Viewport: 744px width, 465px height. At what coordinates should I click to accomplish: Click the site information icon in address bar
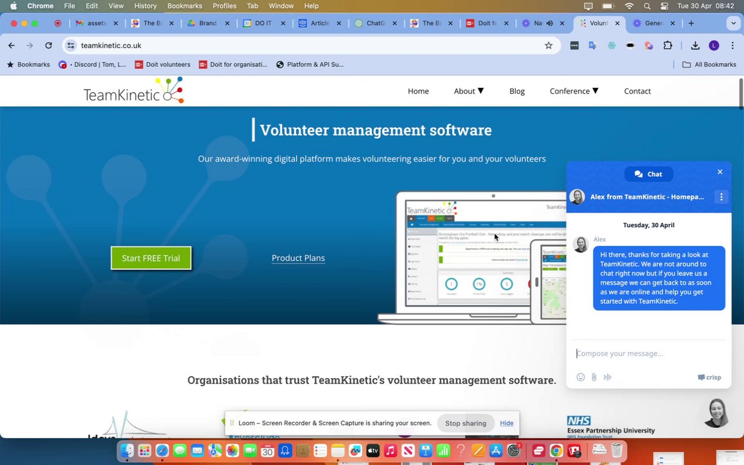(x=71, y=45)
